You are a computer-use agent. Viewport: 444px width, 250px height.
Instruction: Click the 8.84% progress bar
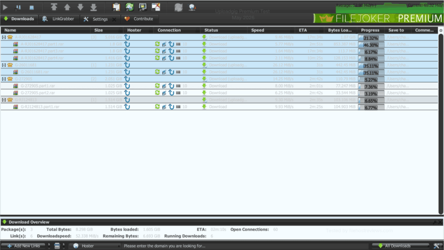pyautogui.click(x=371, y=59)
